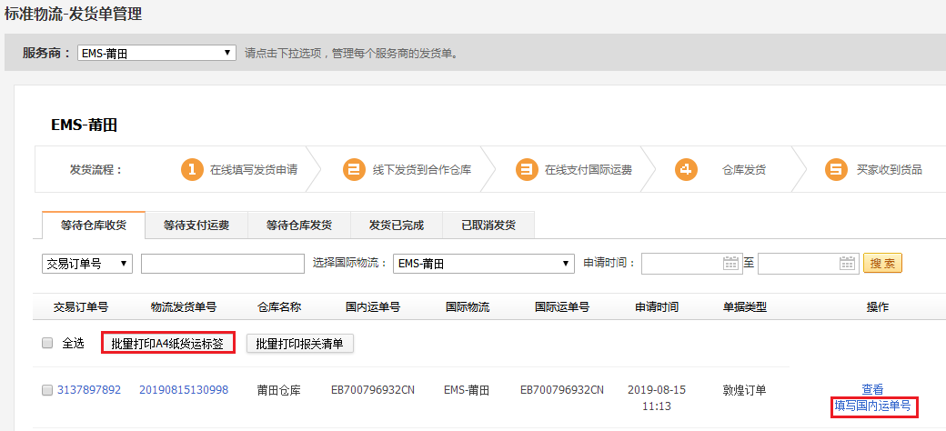946x431 pixels.
Task: Click the EMS-莆田 international logistics cell in the order row
Action: 467,390
